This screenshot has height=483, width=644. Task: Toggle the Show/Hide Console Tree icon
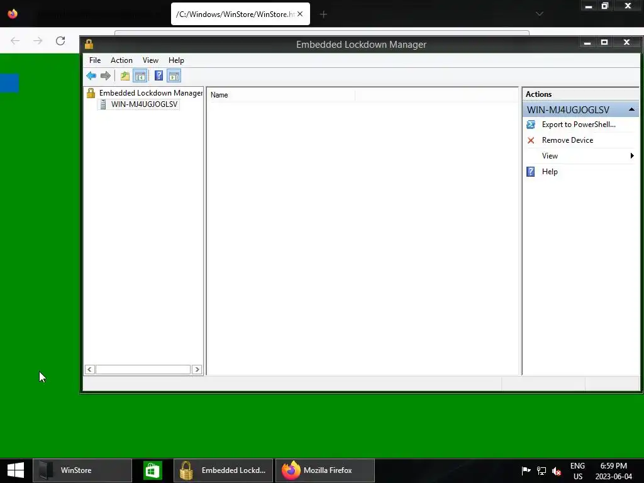(x=140, y=76)
